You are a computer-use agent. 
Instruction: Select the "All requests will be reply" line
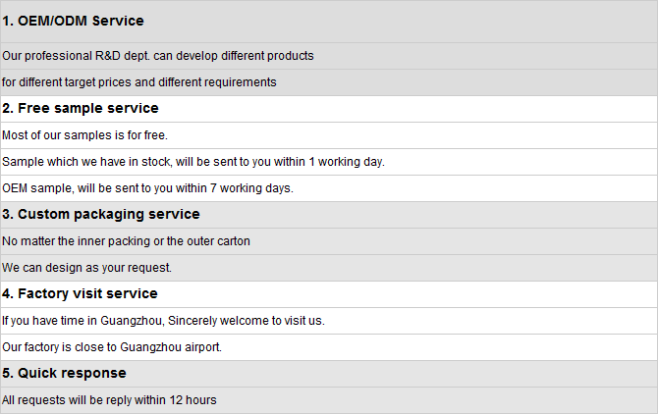click(109, 400)
